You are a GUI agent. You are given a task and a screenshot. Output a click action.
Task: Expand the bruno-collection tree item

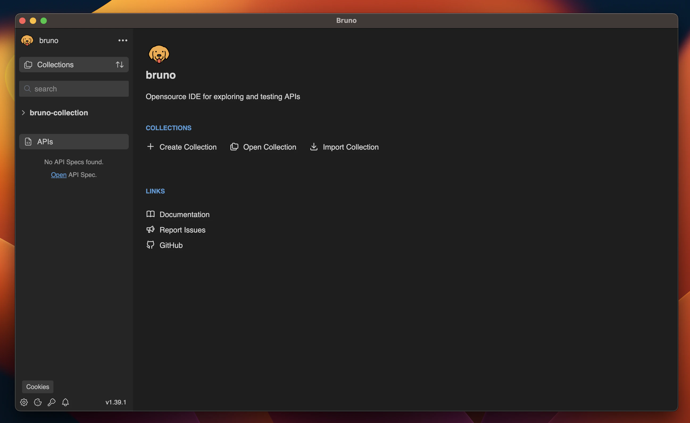point(23,112)
